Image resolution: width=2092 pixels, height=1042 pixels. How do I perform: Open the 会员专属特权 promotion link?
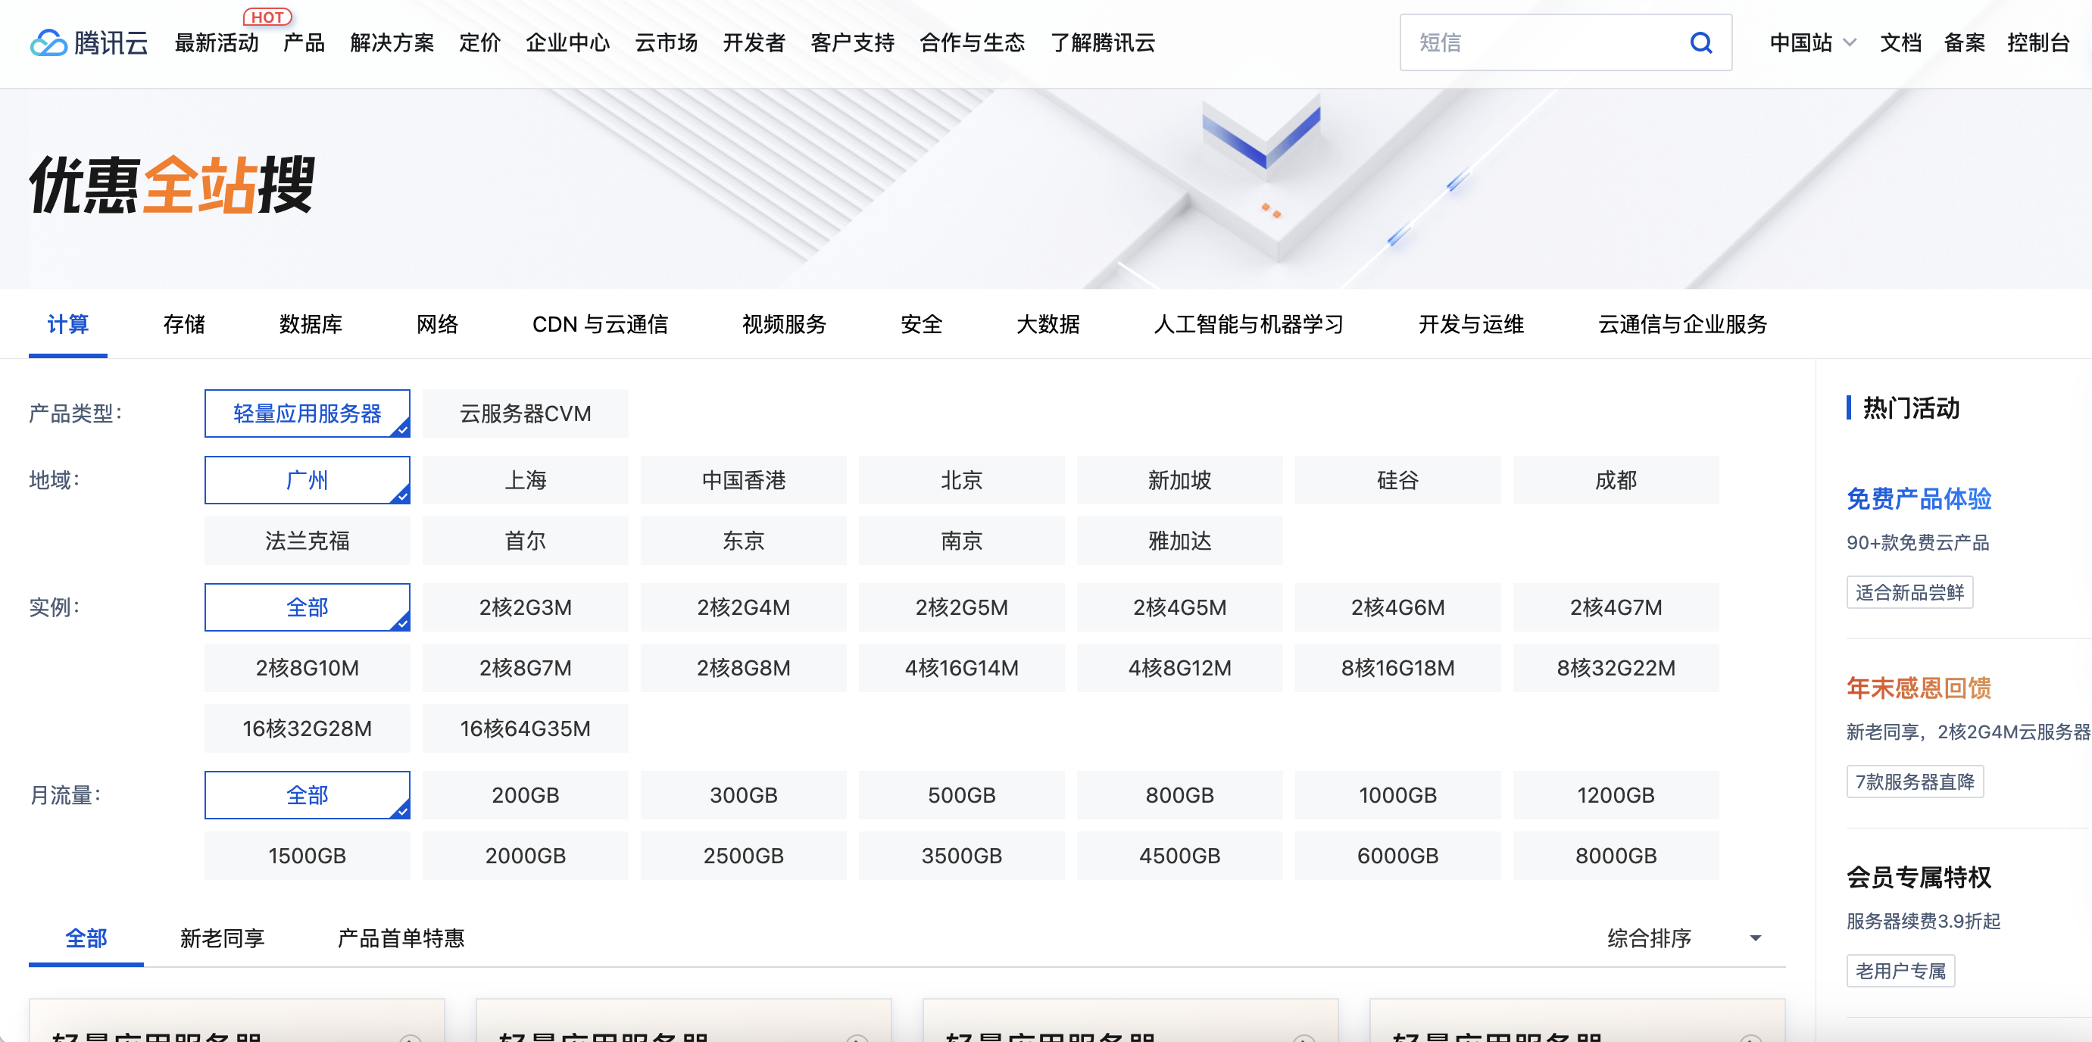point(1919,877)
